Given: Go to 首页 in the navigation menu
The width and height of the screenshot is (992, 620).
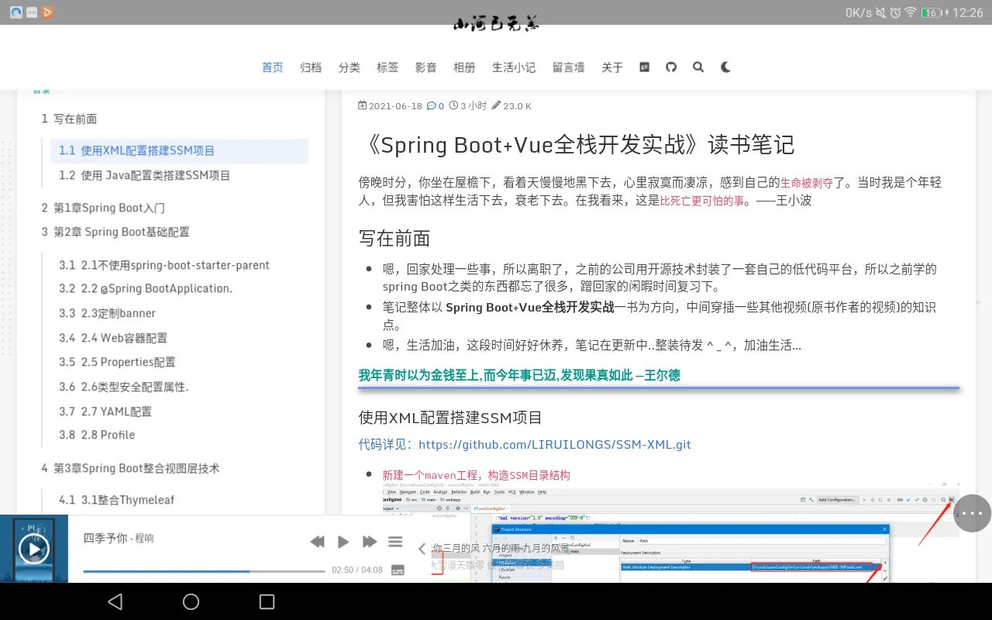Looking at the screenshot, I should click(x=273, y=67).
